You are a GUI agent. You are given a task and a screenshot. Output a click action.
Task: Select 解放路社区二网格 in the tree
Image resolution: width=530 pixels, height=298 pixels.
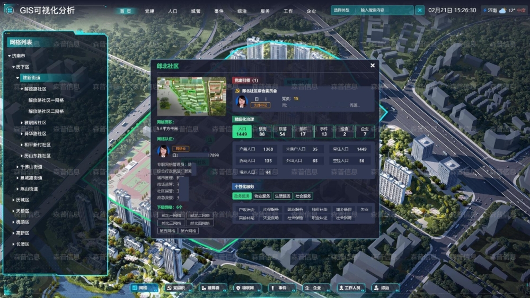click(46, 111)
